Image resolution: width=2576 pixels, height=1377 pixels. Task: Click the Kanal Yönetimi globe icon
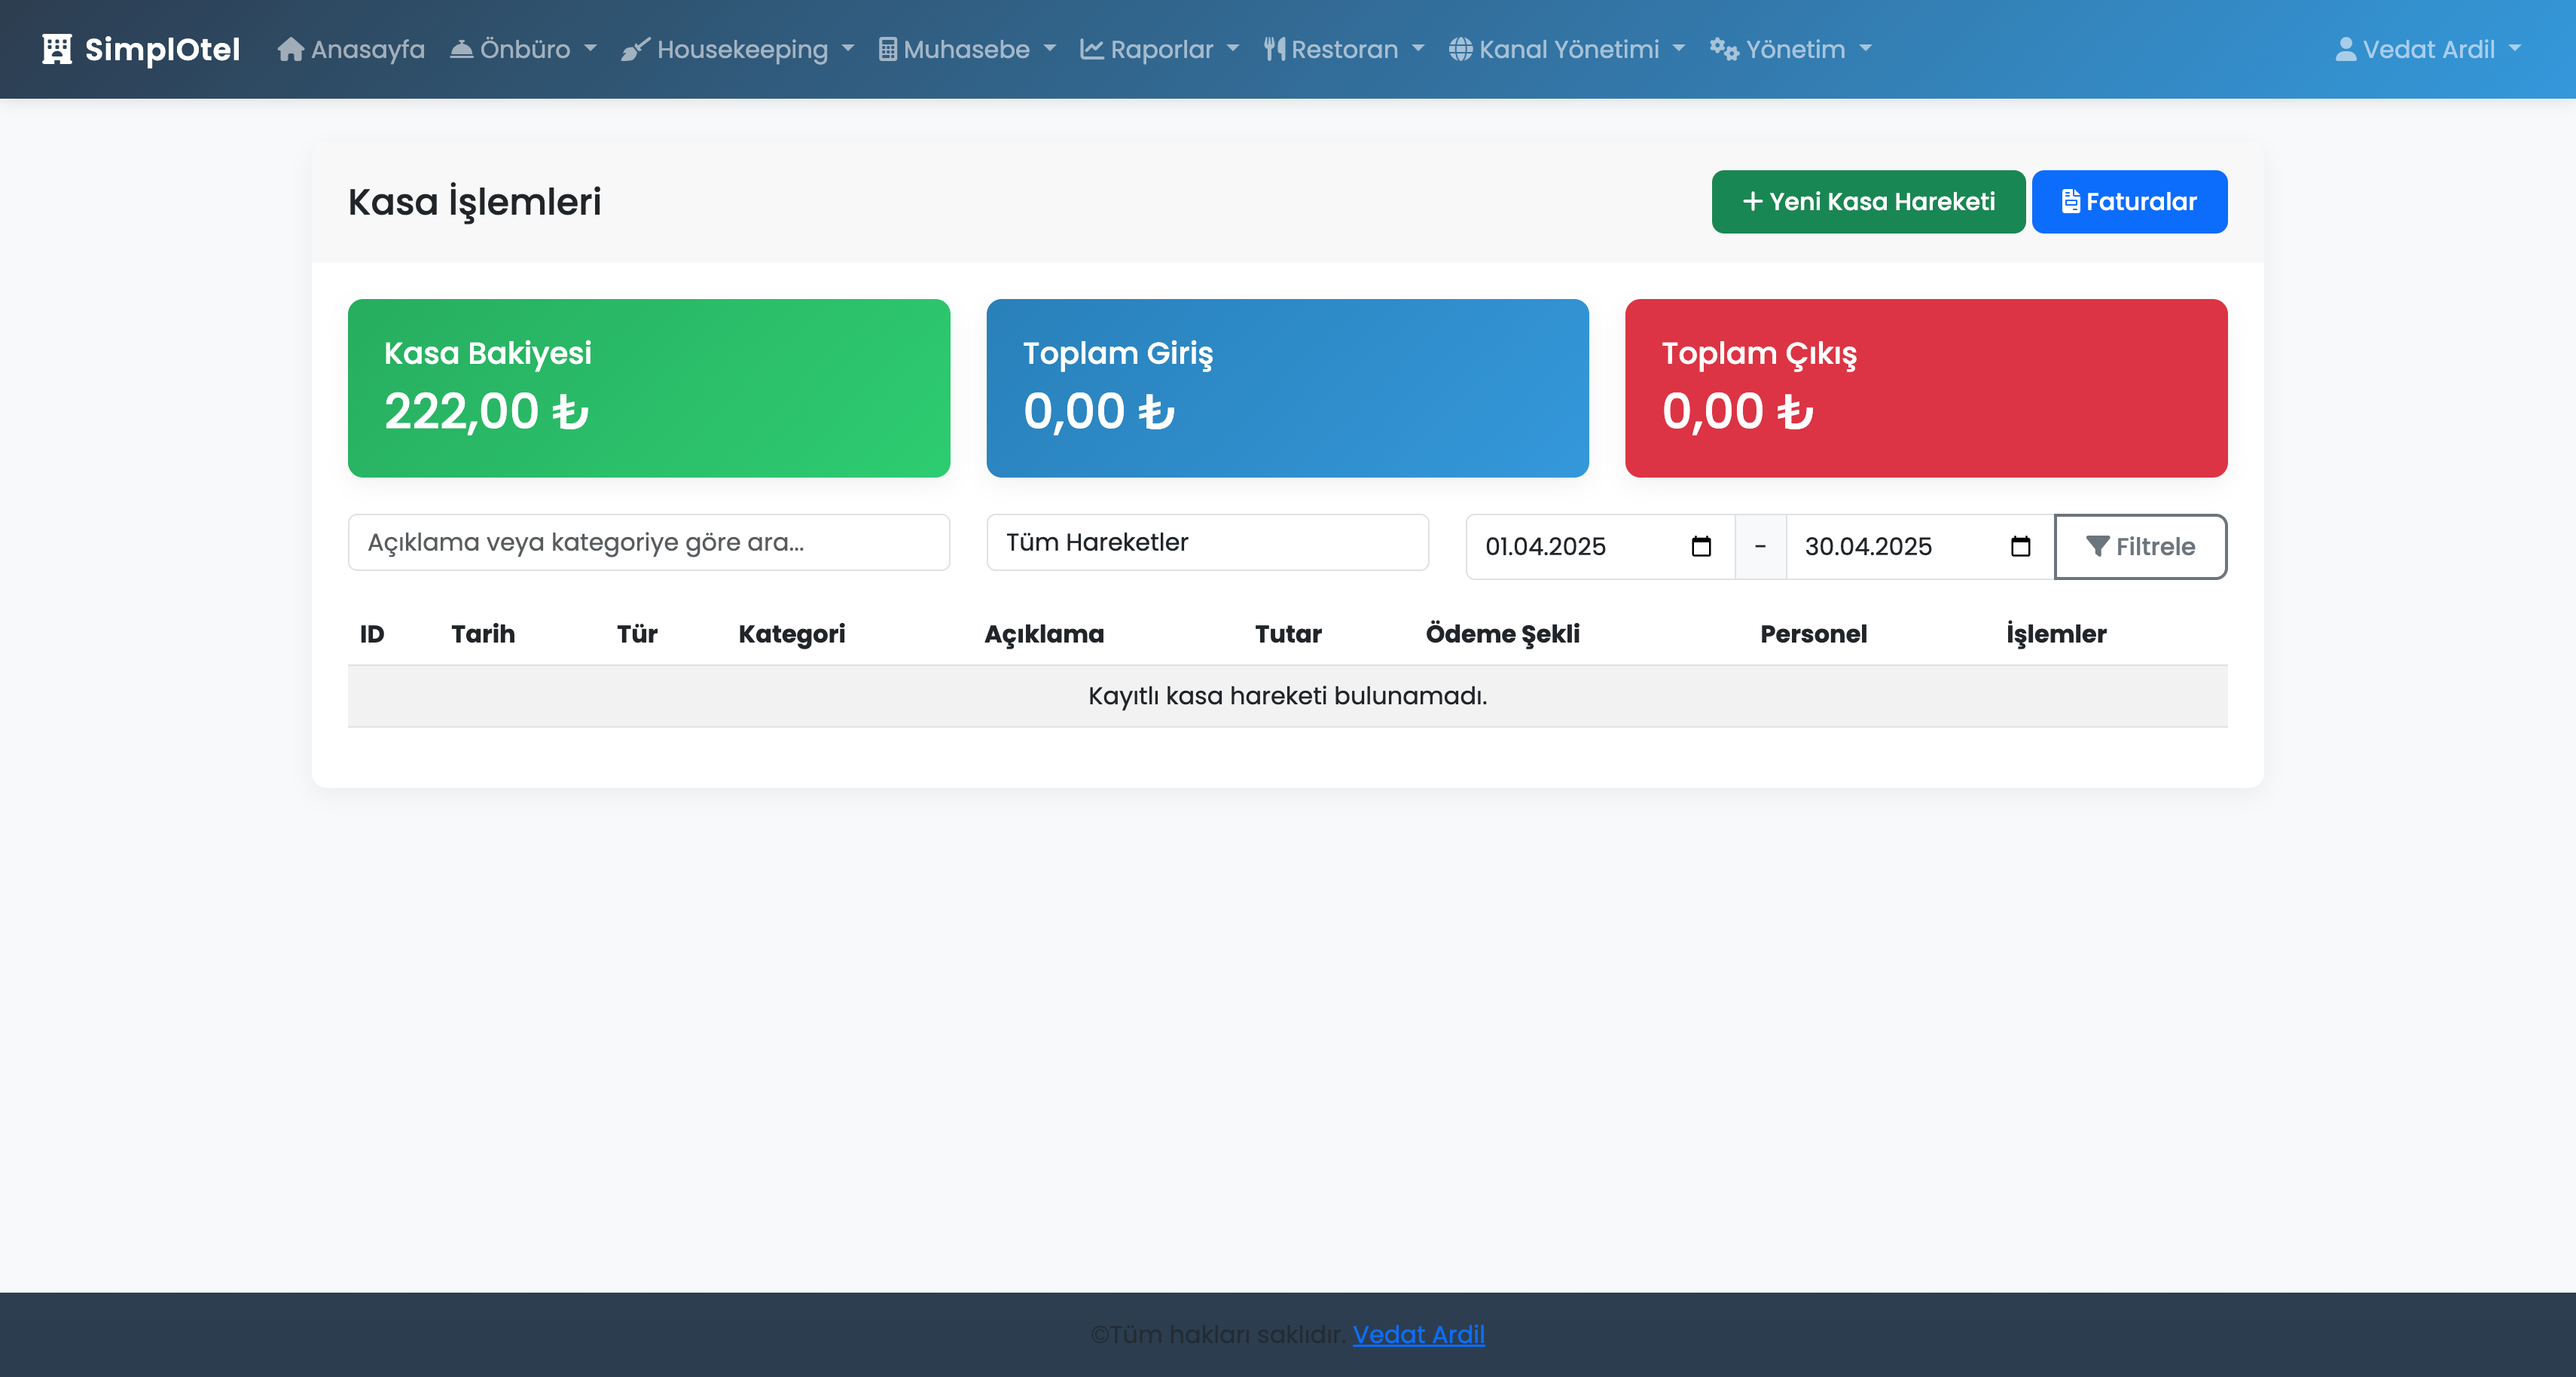(1460, 49)
